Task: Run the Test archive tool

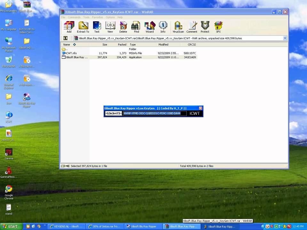Action: [x=97, y=27]
